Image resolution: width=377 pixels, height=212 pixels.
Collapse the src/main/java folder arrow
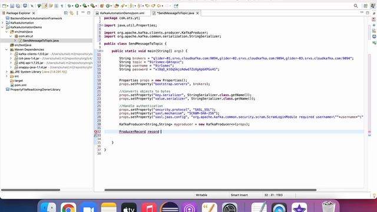pos(6,32)
